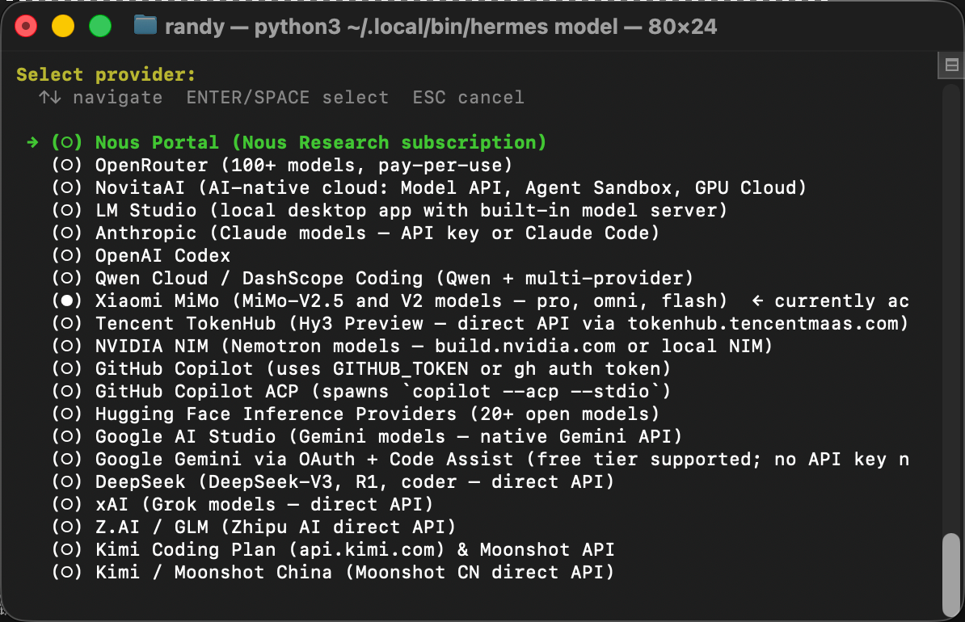Select the NVIDIA NIM radio option
Screen dimensions: 965x622
(67, 346)
